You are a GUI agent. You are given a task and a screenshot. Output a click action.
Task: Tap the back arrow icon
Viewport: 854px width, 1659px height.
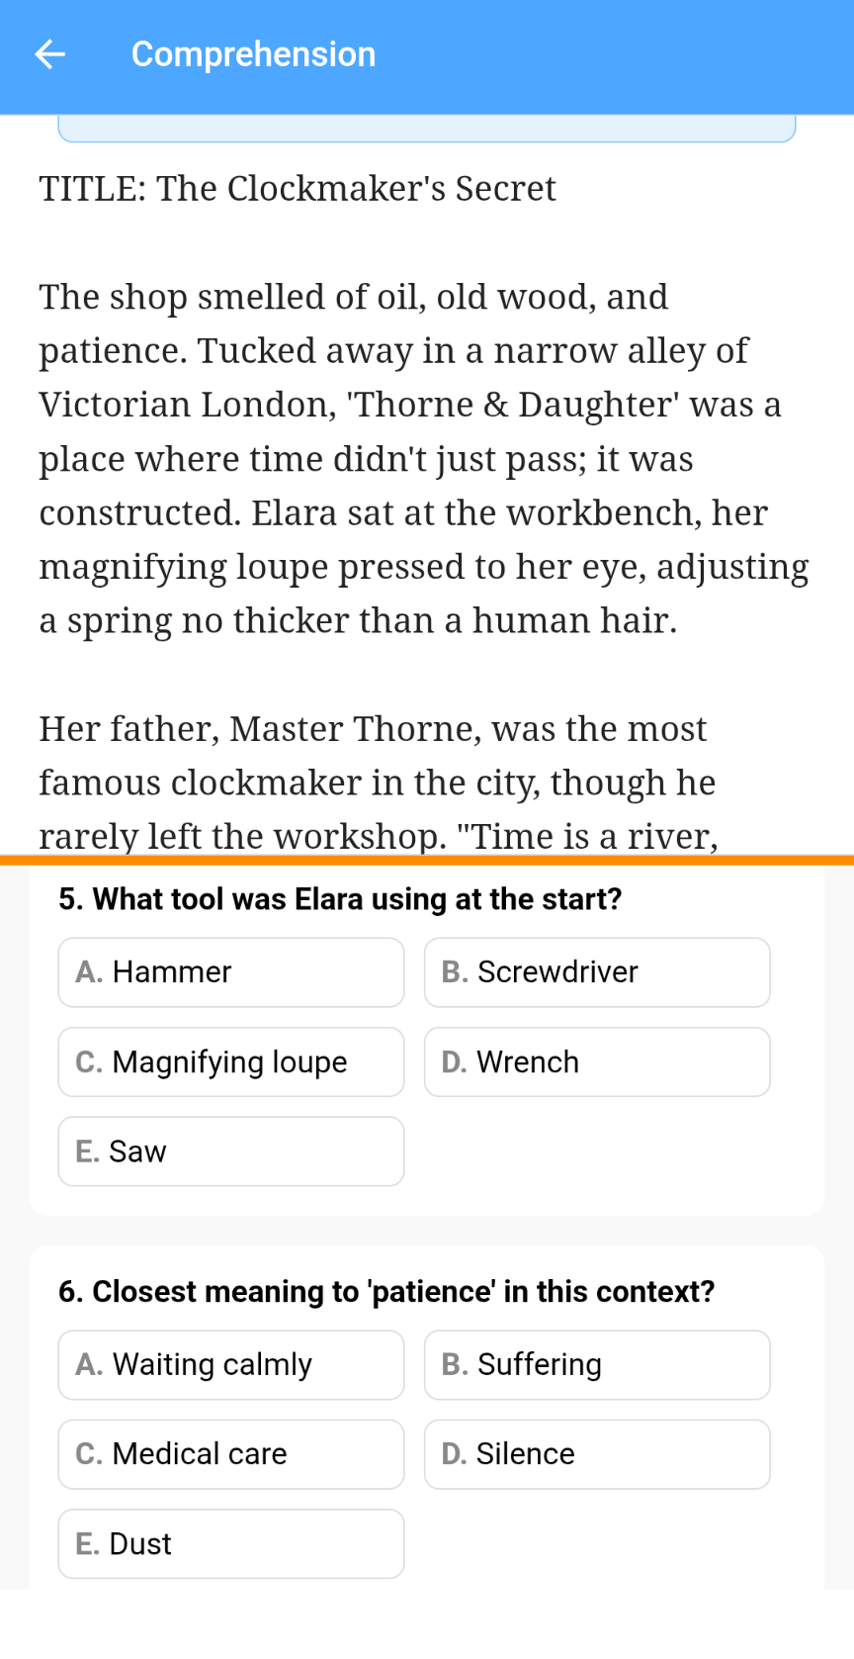coord(50,54)
